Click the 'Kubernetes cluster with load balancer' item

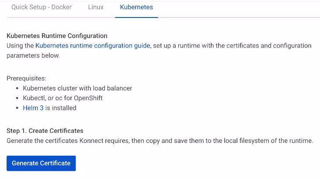(x=77, y=88)
